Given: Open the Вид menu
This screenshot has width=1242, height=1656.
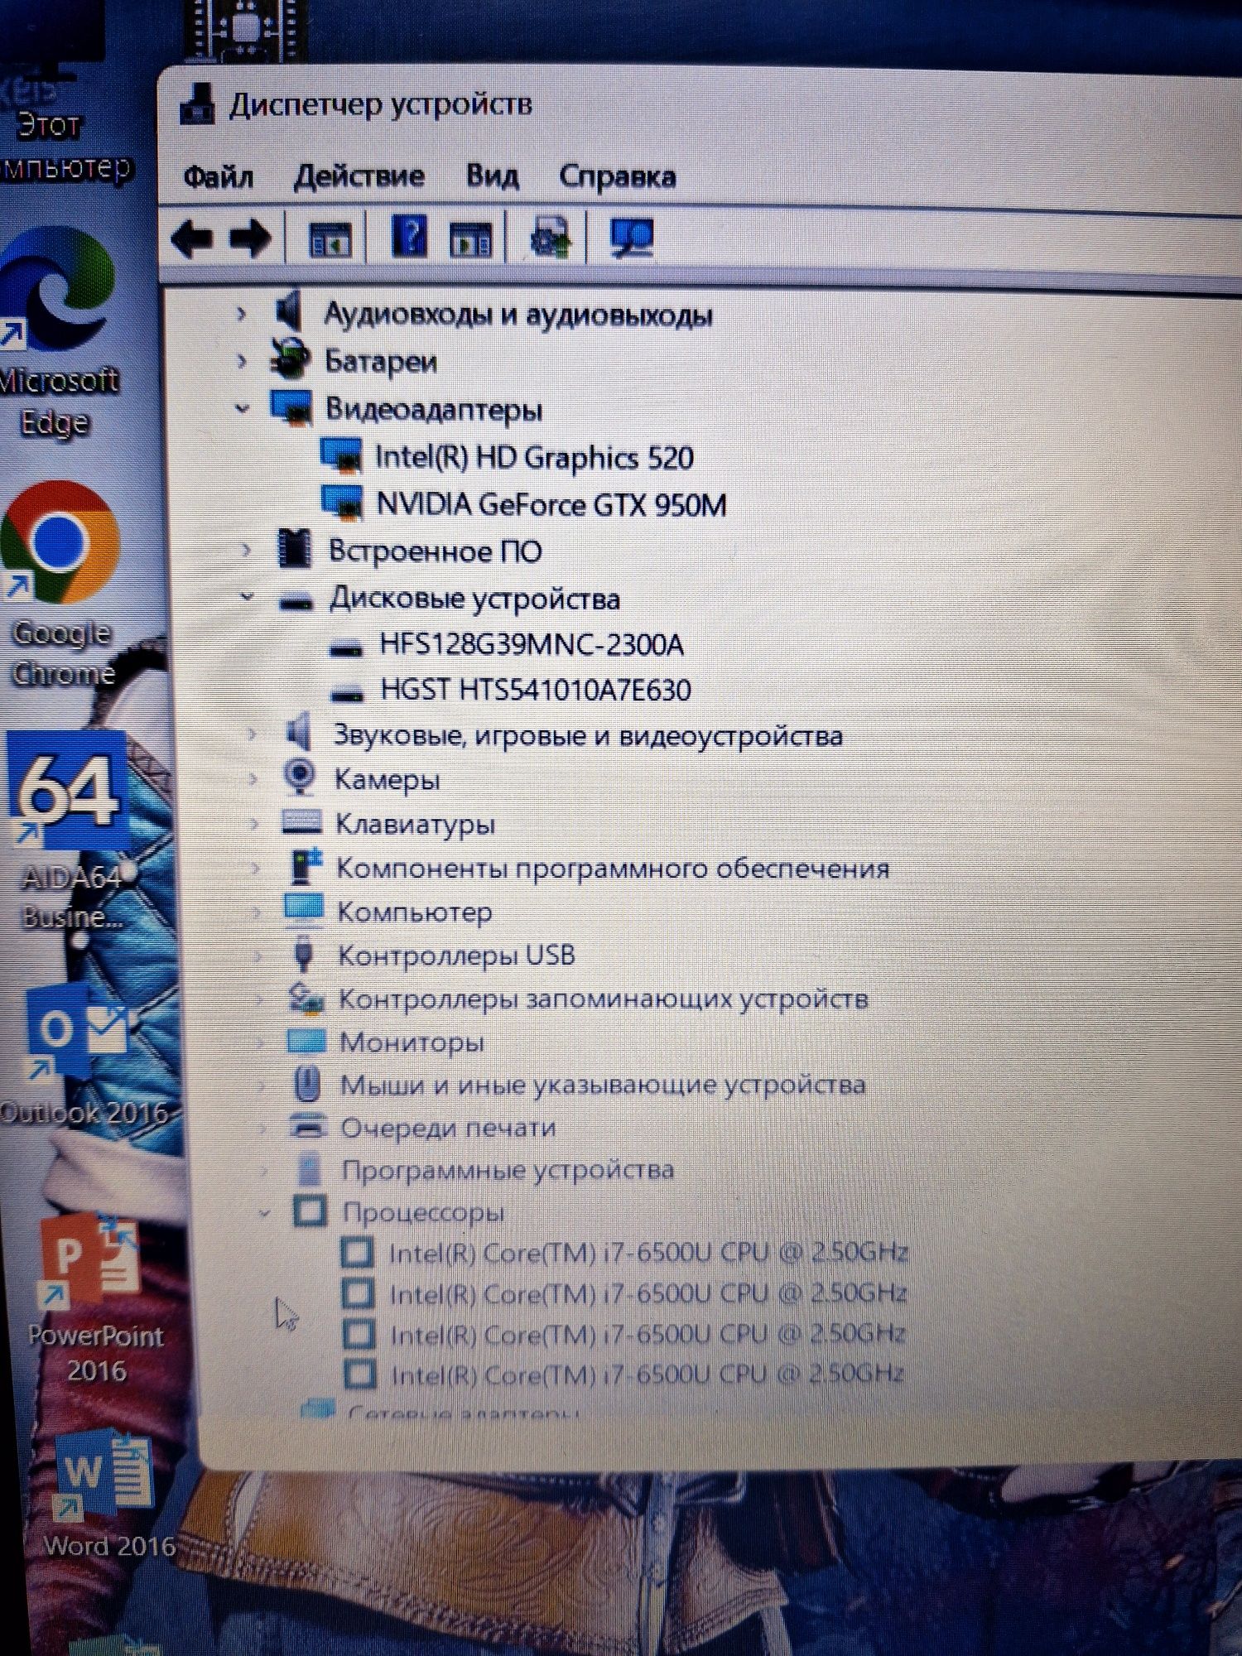Looking at the screenshot, I should (x=493, y=176).
